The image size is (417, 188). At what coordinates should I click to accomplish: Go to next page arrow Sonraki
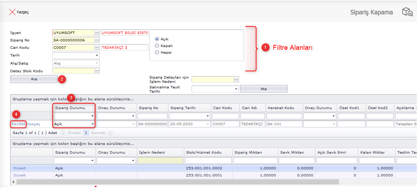[x=110, y=133]
